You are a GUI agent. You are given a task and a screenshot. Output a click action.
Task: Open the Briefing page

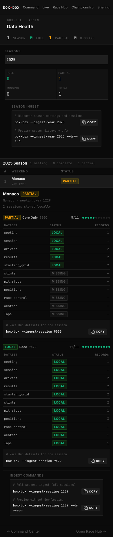coord(103,7)
